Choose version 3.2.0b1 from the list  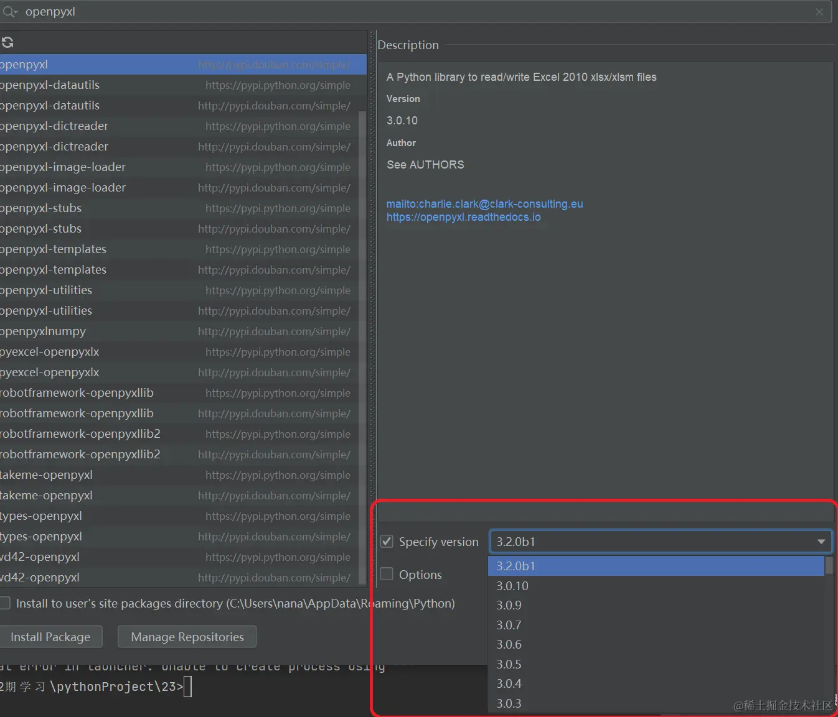(x=656, y=566)
